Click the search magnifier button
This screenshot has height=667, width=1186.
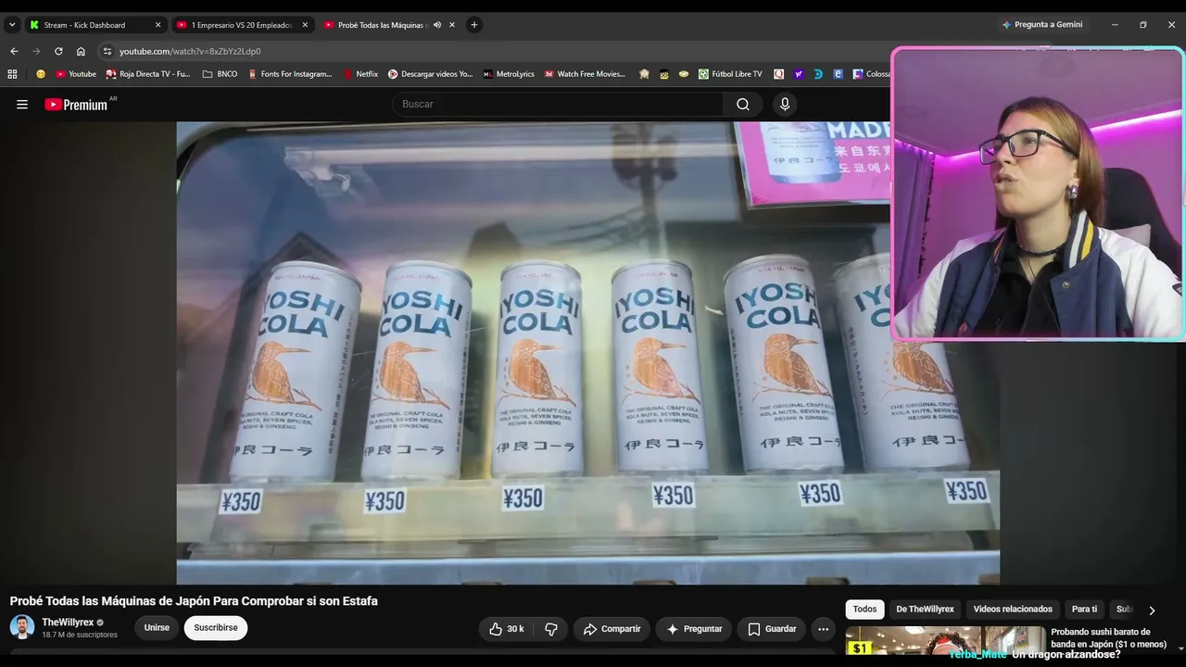pyautogui.click(x=743, y=105)
